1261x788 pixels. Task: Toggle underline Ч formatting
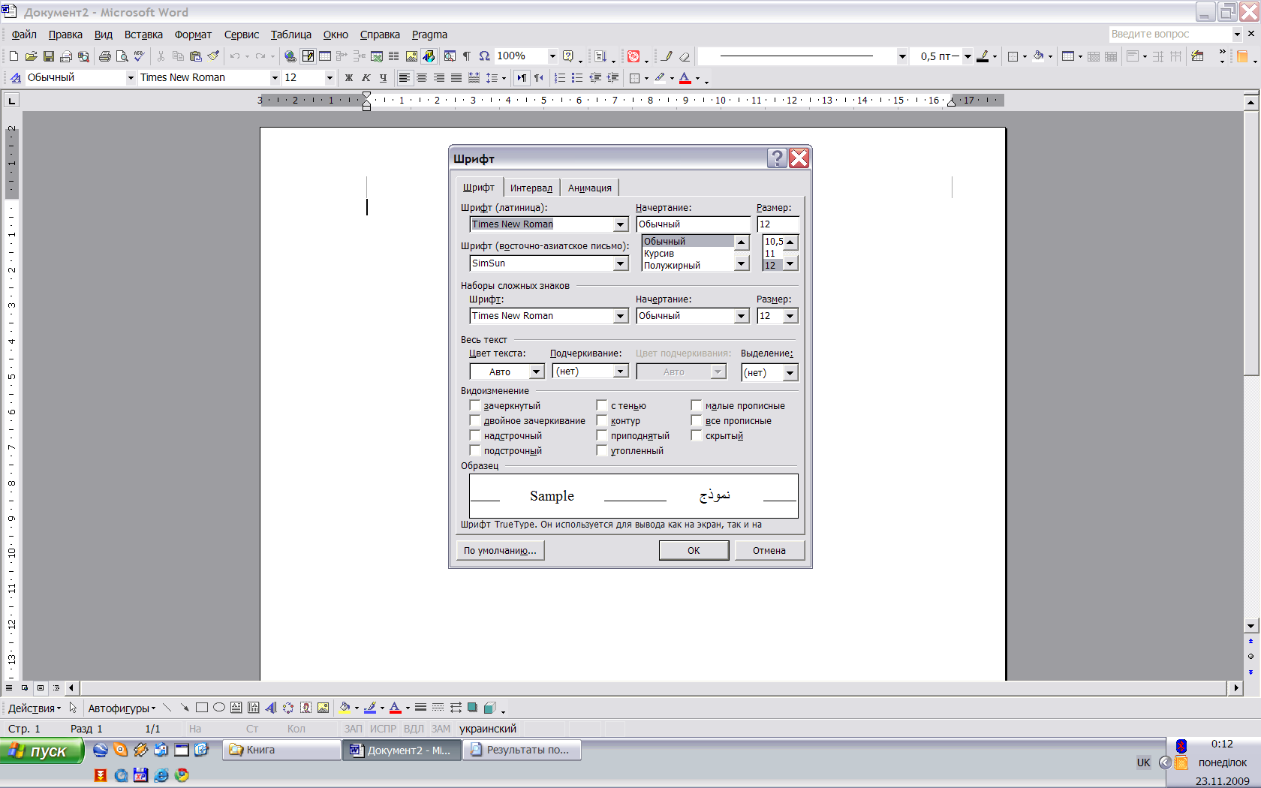click(383, 78)
